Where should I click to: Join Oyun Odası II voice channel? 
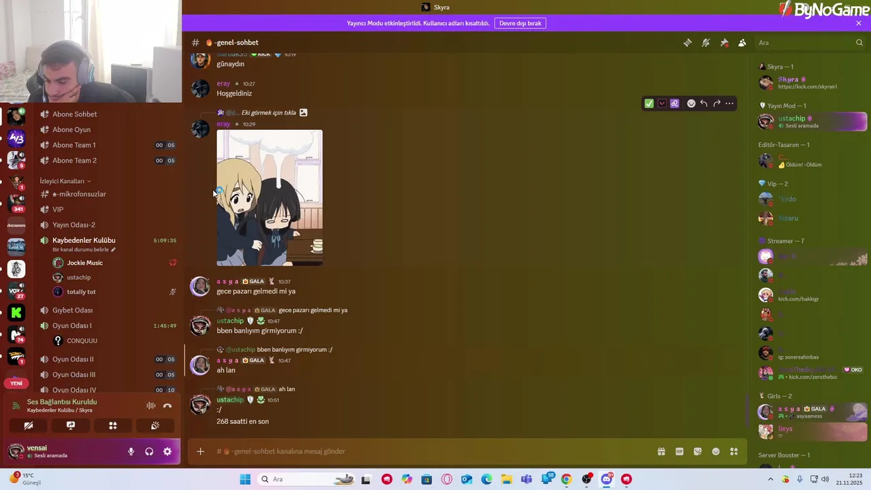coord(108,359)
